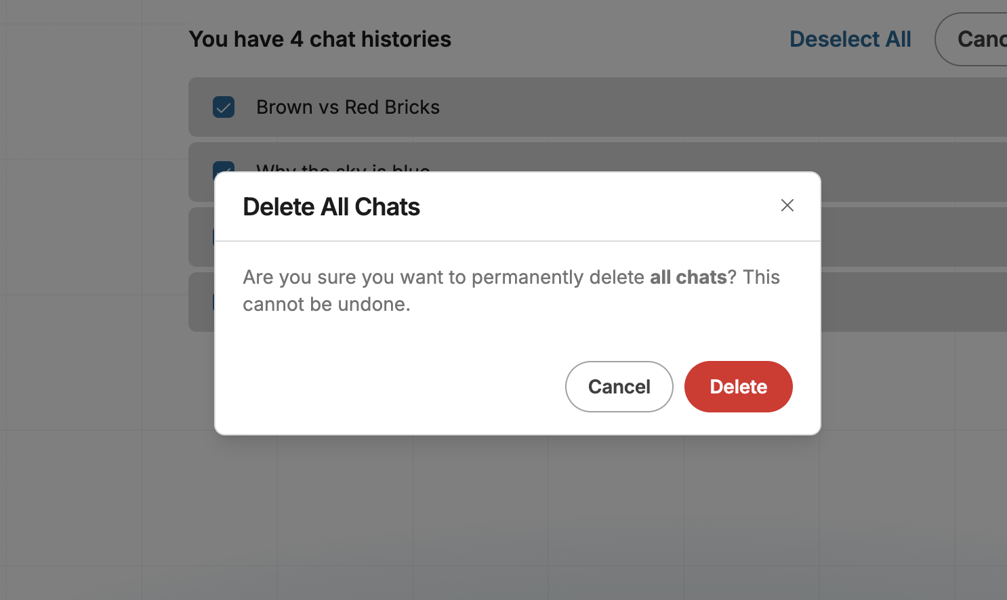
Task: Click the fourth row's partially hidden checkbox
Action: pos(213,302)
